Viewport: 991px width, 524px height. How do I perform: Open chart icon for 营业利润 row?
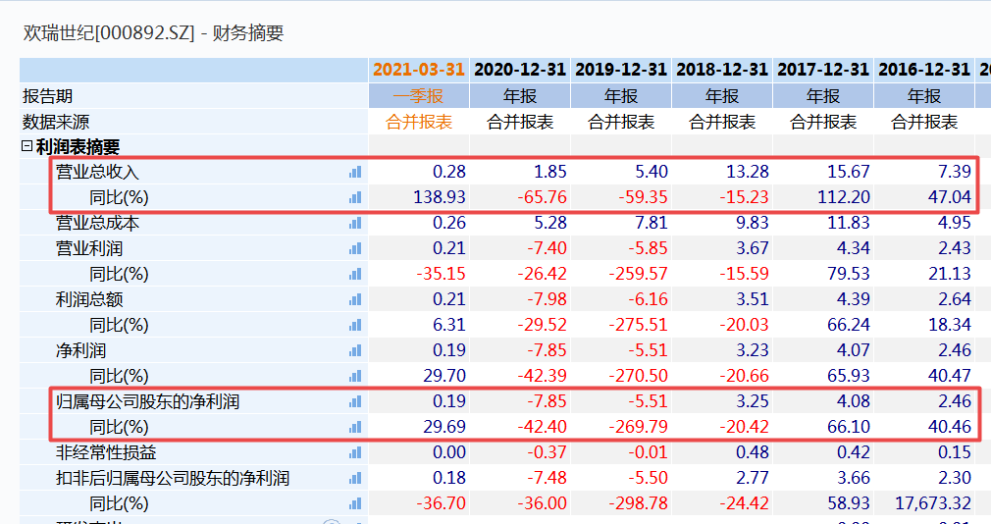click(x=355, y=248)
